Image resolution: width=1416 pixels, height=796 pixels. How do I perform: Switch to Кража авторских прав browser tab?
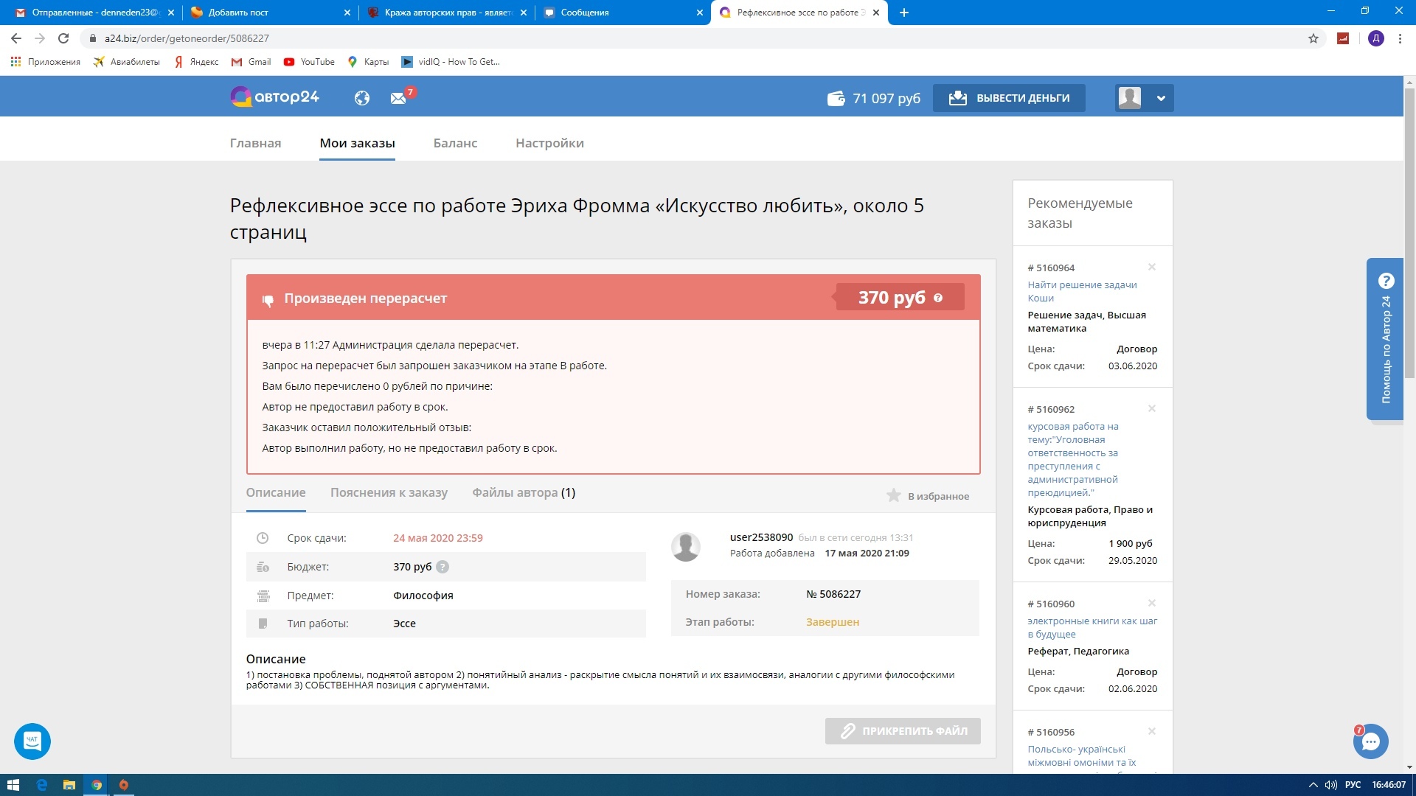coord(446,13)
